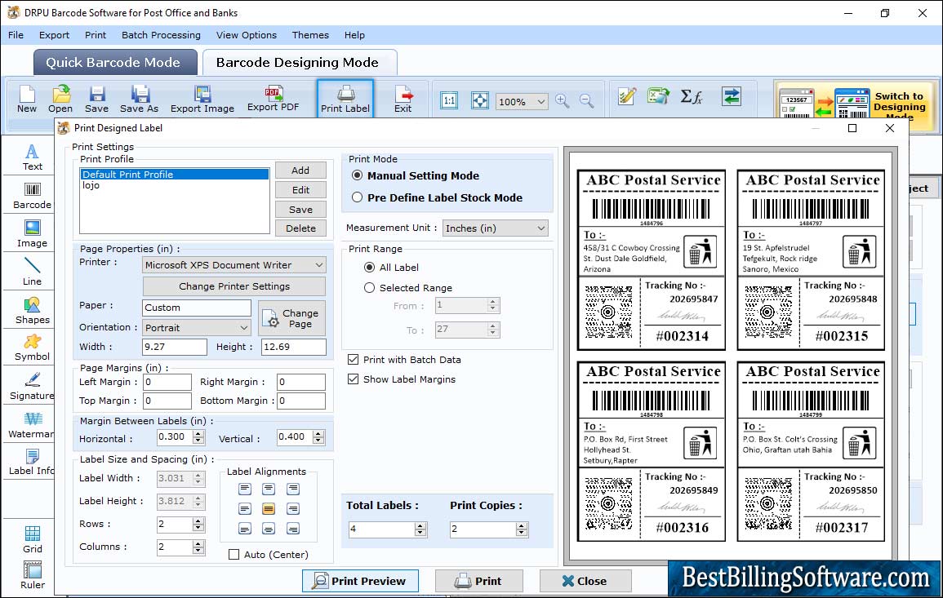This screenshot has height=598, width=943.
Task: Click the zoom in magnifier icon
Action: (x=563, y=100)
